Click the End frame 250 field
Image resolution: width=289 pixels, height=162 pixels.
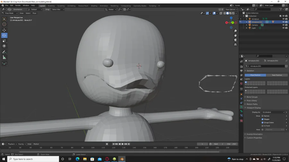pos(232,144)
